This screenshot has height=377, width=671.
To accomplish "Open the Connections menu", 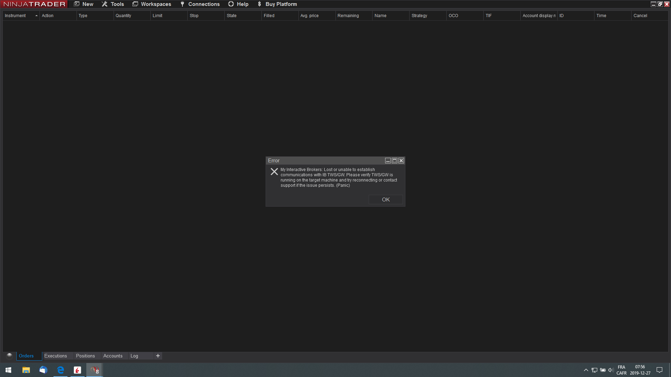I will click(200, 4).
